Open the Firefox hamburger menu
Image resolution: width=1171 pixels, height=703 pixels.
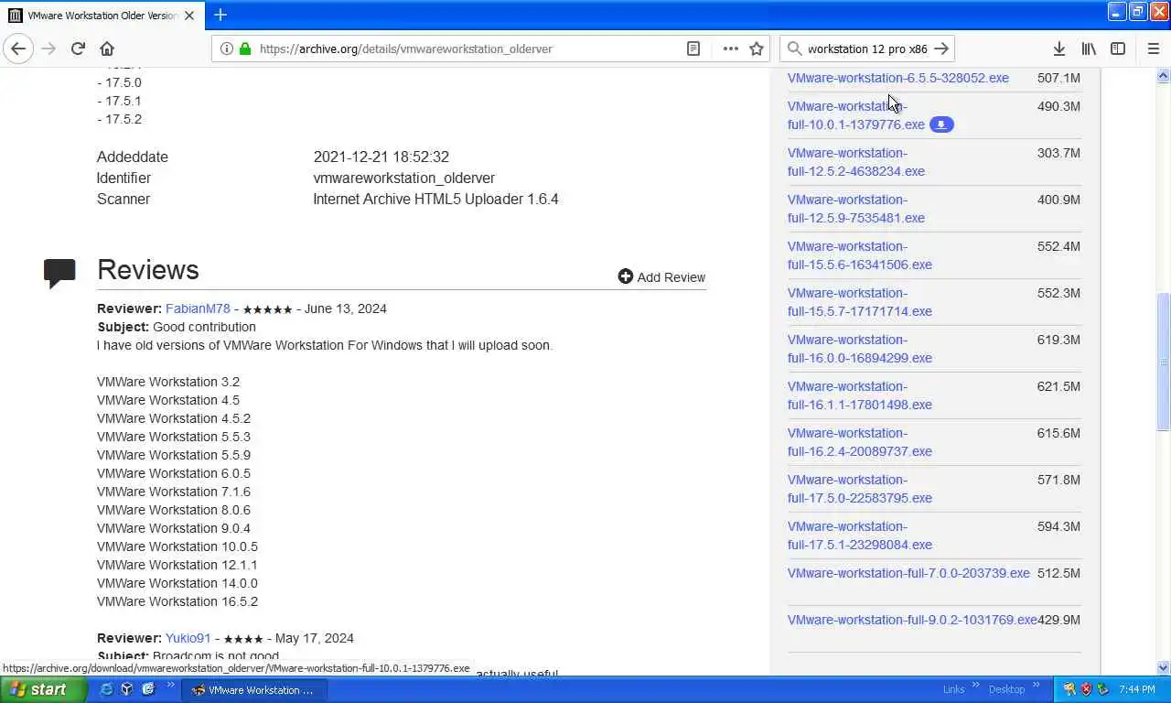(x=1153, y=49)
